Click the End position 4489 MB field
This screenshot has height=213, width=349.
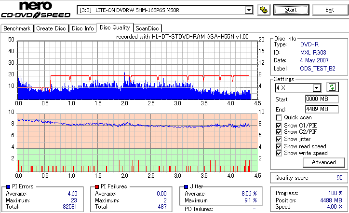pyautogui.click(x=322, y=109)
